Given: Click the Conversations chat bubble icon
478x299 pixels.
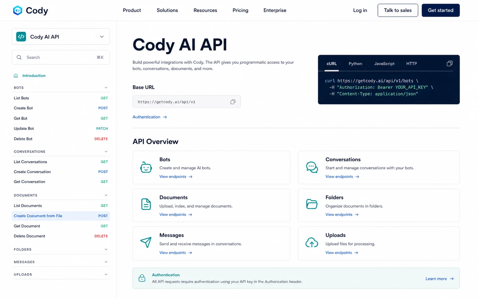Looking at the screenshot, I should click(x=312, y=167).
